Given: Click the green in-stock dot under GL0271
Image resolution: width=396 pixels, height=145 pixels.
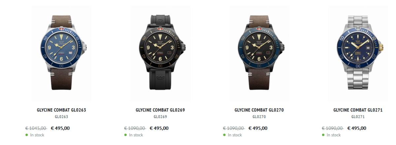Looking at the screenshot, I should pyautogui.click(x=323, y=135).
